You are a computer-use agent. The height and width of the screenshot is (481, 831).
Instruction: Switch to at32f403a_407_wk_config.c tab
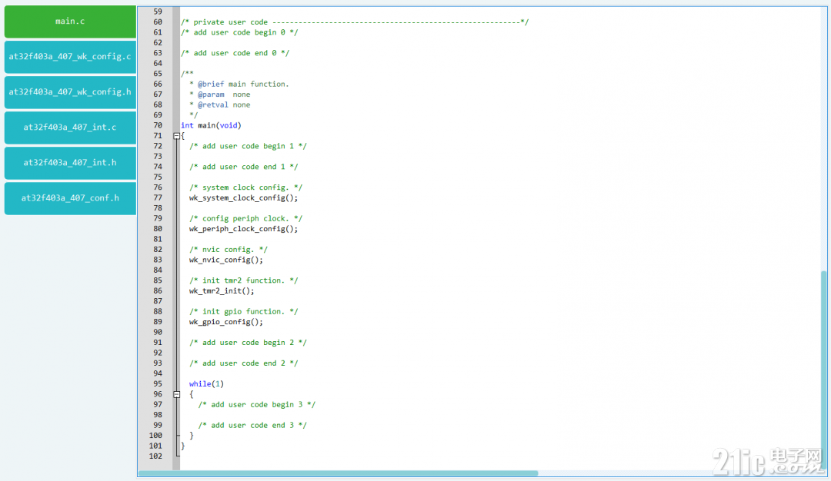[x=70, y=57]
